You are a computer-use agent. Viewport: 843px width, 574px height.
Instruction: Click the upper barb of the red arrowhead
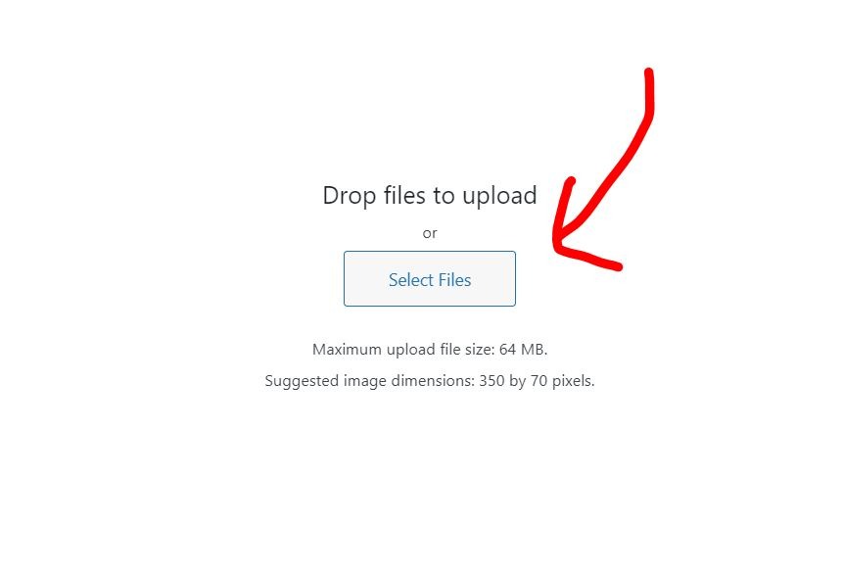(564, 210)
